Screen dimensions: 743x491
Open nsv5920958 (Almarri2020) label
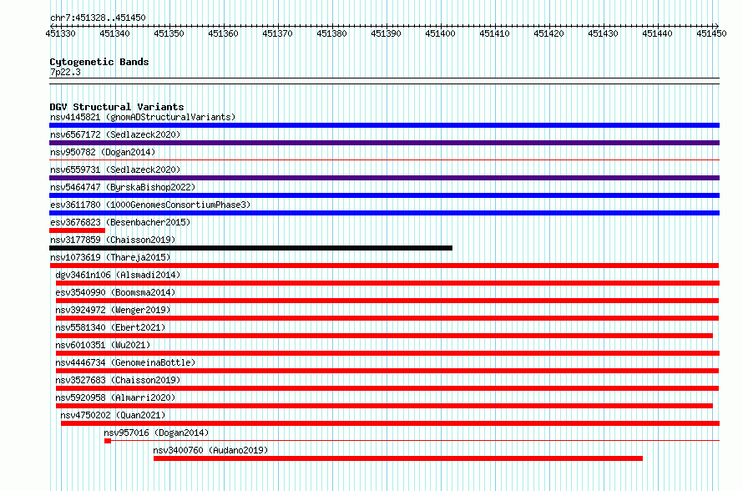coord(115,397)
